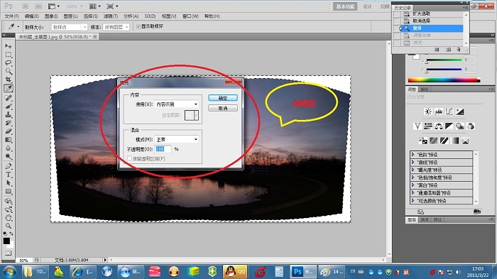Select the Move tool
497x279 pixels.
9,46
